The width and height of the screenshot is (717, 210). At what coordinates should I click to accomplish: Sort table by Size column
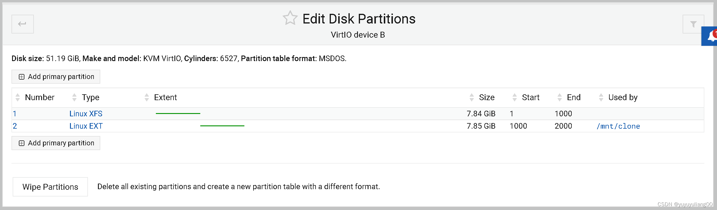point(486,98)
